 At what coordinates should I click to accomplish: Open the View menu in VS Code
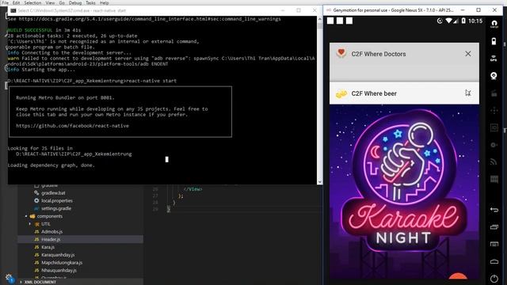[50, 2]
